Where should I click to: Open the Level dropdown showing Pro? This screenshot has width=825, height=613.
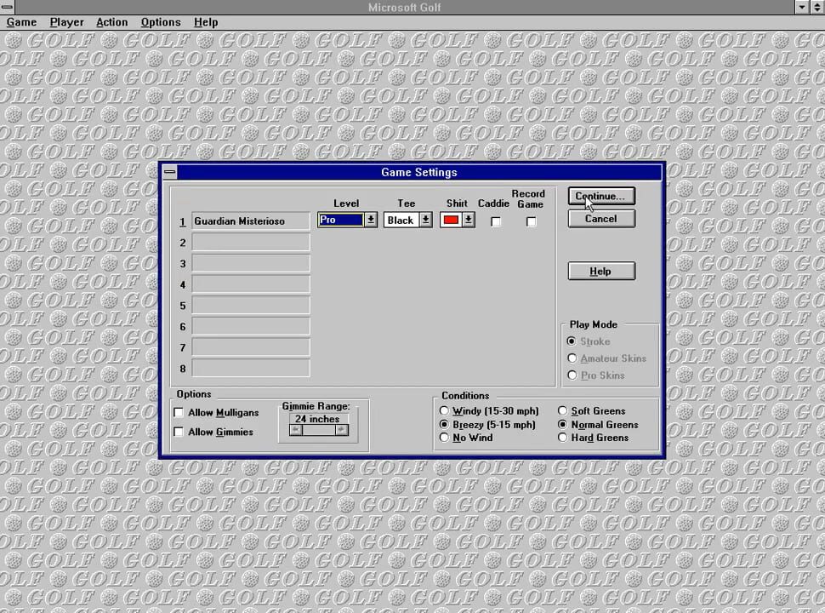[370, 220]
